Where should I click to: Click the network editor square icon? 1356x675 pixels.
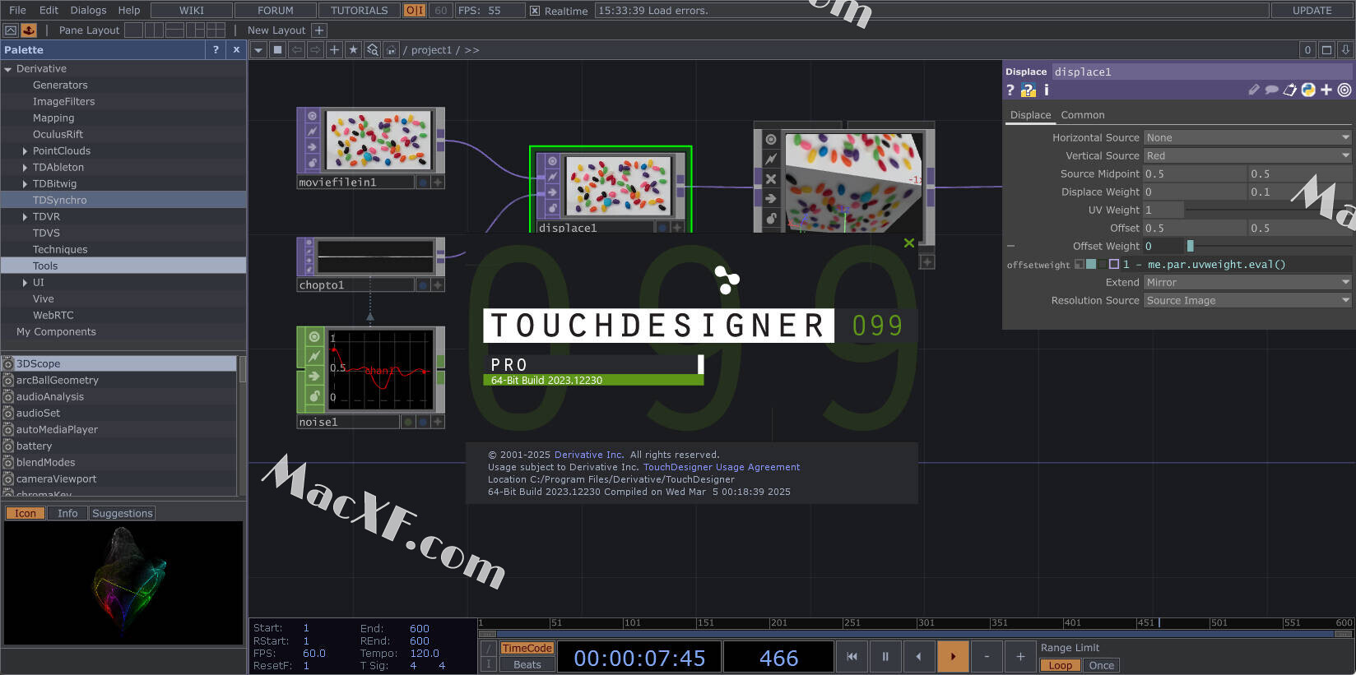click(277, 50)
